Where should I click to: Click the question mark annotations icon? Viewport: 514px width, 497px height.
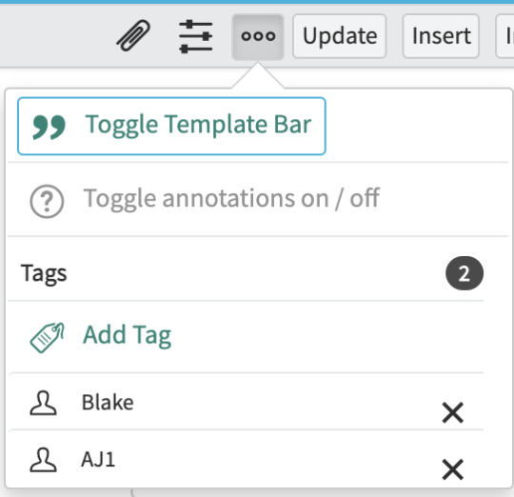[x=47, y=201]
